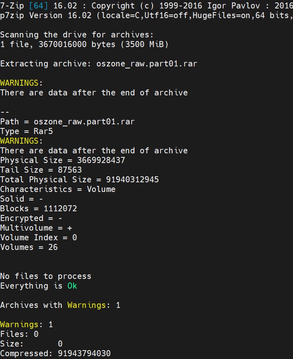Click the Encrypted = - line
293x359 pixels.
point(31,218)
